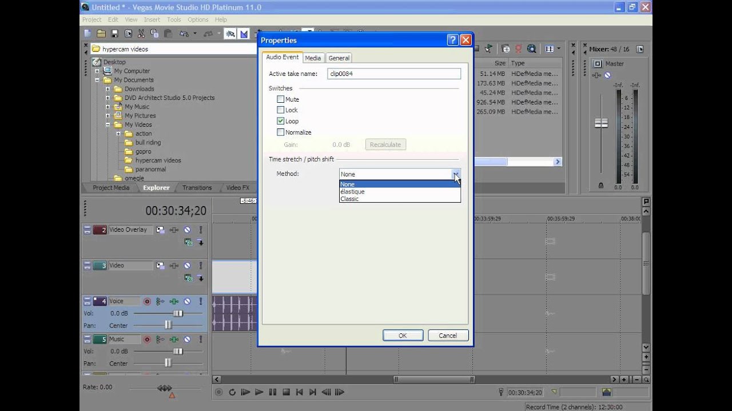
Task: Check the Lock switch checkbox
Action: [x=280, y=110]
